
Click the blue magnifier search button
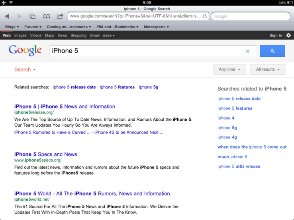(272, 51)
